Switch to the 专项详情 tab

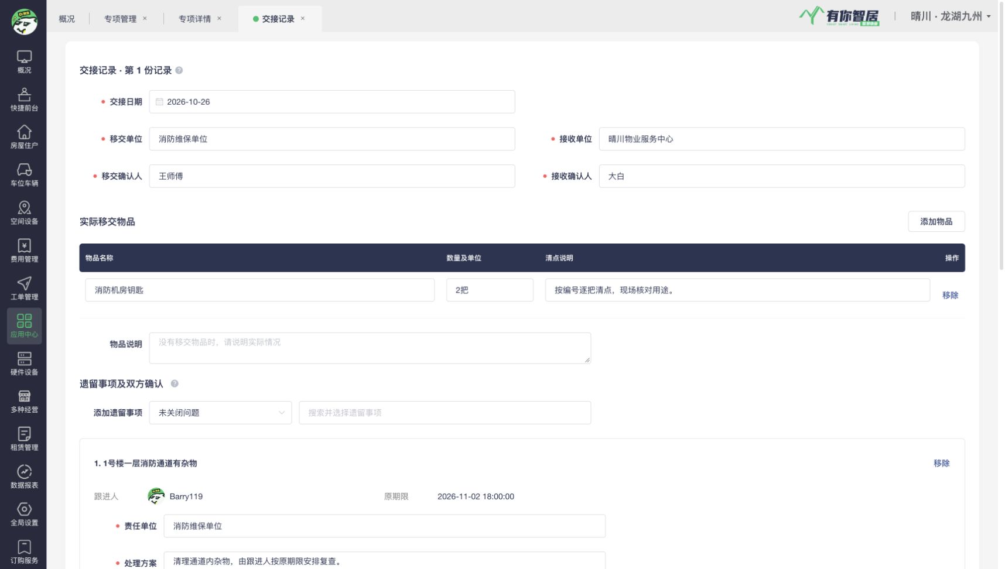194,19
